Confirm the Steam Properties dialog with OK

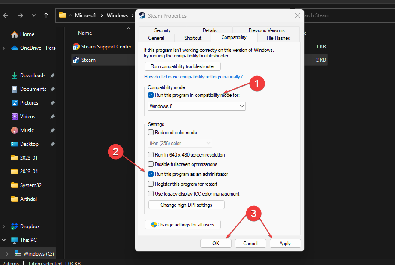tap(216, 243)
